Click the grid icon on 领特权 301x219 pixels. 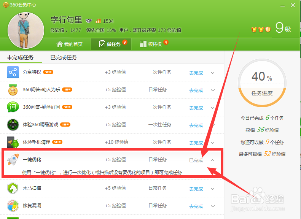(x=143, y=44)
